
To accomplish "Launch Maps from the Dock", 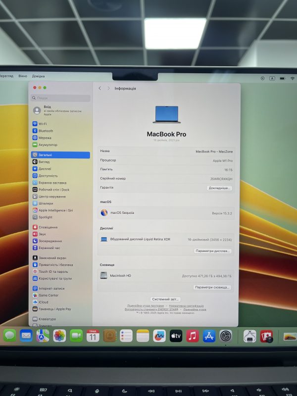I will [x=43, y=336].
